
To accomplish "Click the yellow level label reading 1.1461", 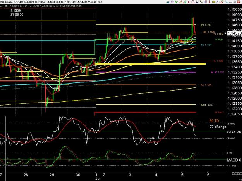I will point(206,25).
